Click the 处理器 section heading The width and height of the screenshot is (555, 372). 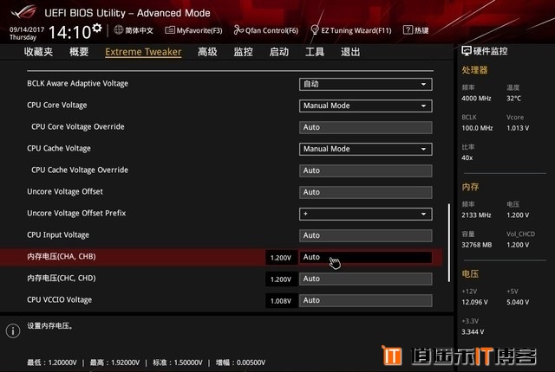(474, 70)
